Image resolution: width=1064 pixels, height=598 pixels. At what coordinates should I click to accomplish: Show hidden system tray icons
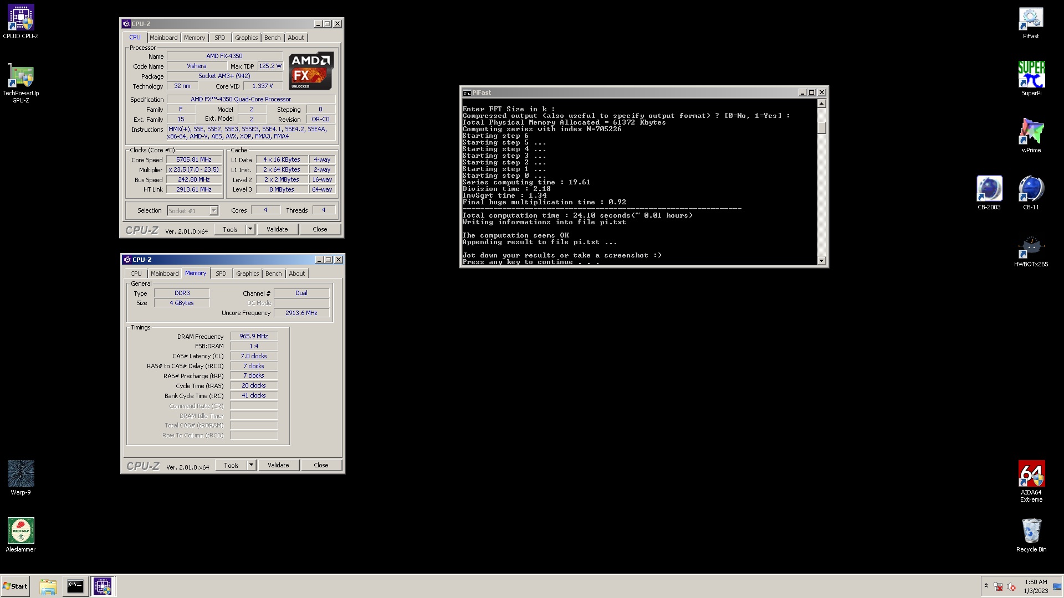(x=986, y=586)
